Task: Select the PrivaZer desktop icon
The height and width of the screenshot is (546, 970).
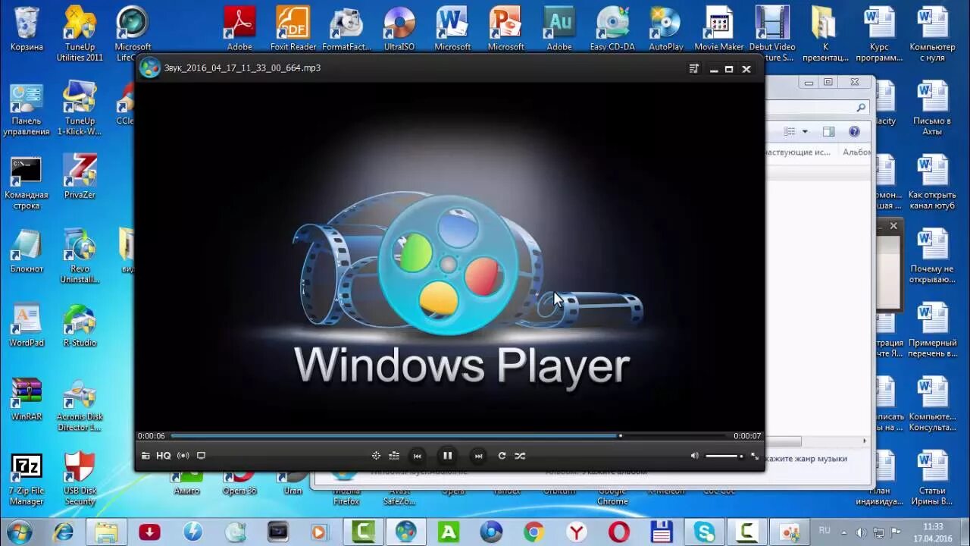Action: pyautogui.click(x=80, y=177)
